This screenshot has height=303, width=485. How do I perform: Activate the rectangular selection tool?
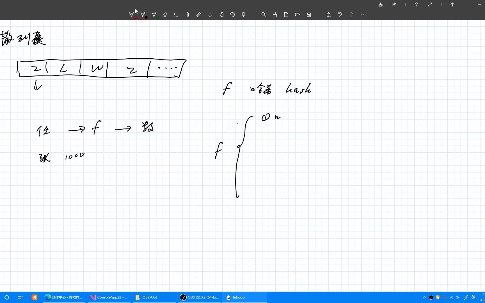176,15
